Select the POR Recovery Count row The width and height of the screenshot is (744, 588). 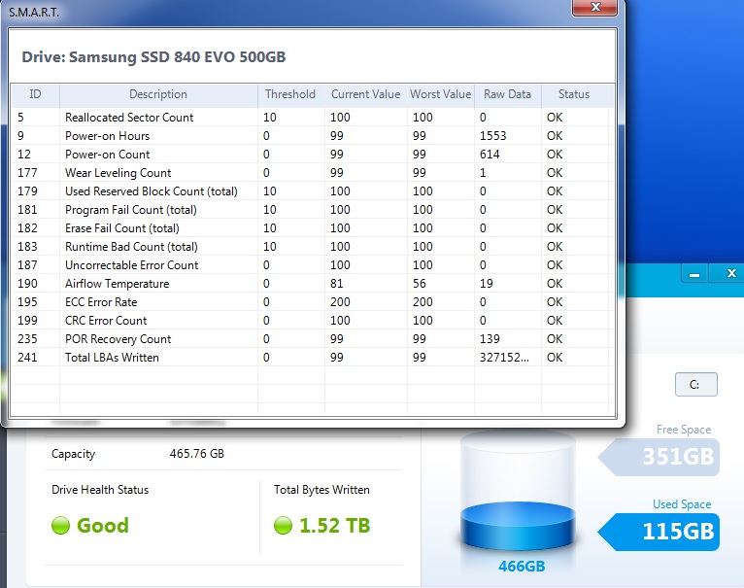click(x=310, y=339)
